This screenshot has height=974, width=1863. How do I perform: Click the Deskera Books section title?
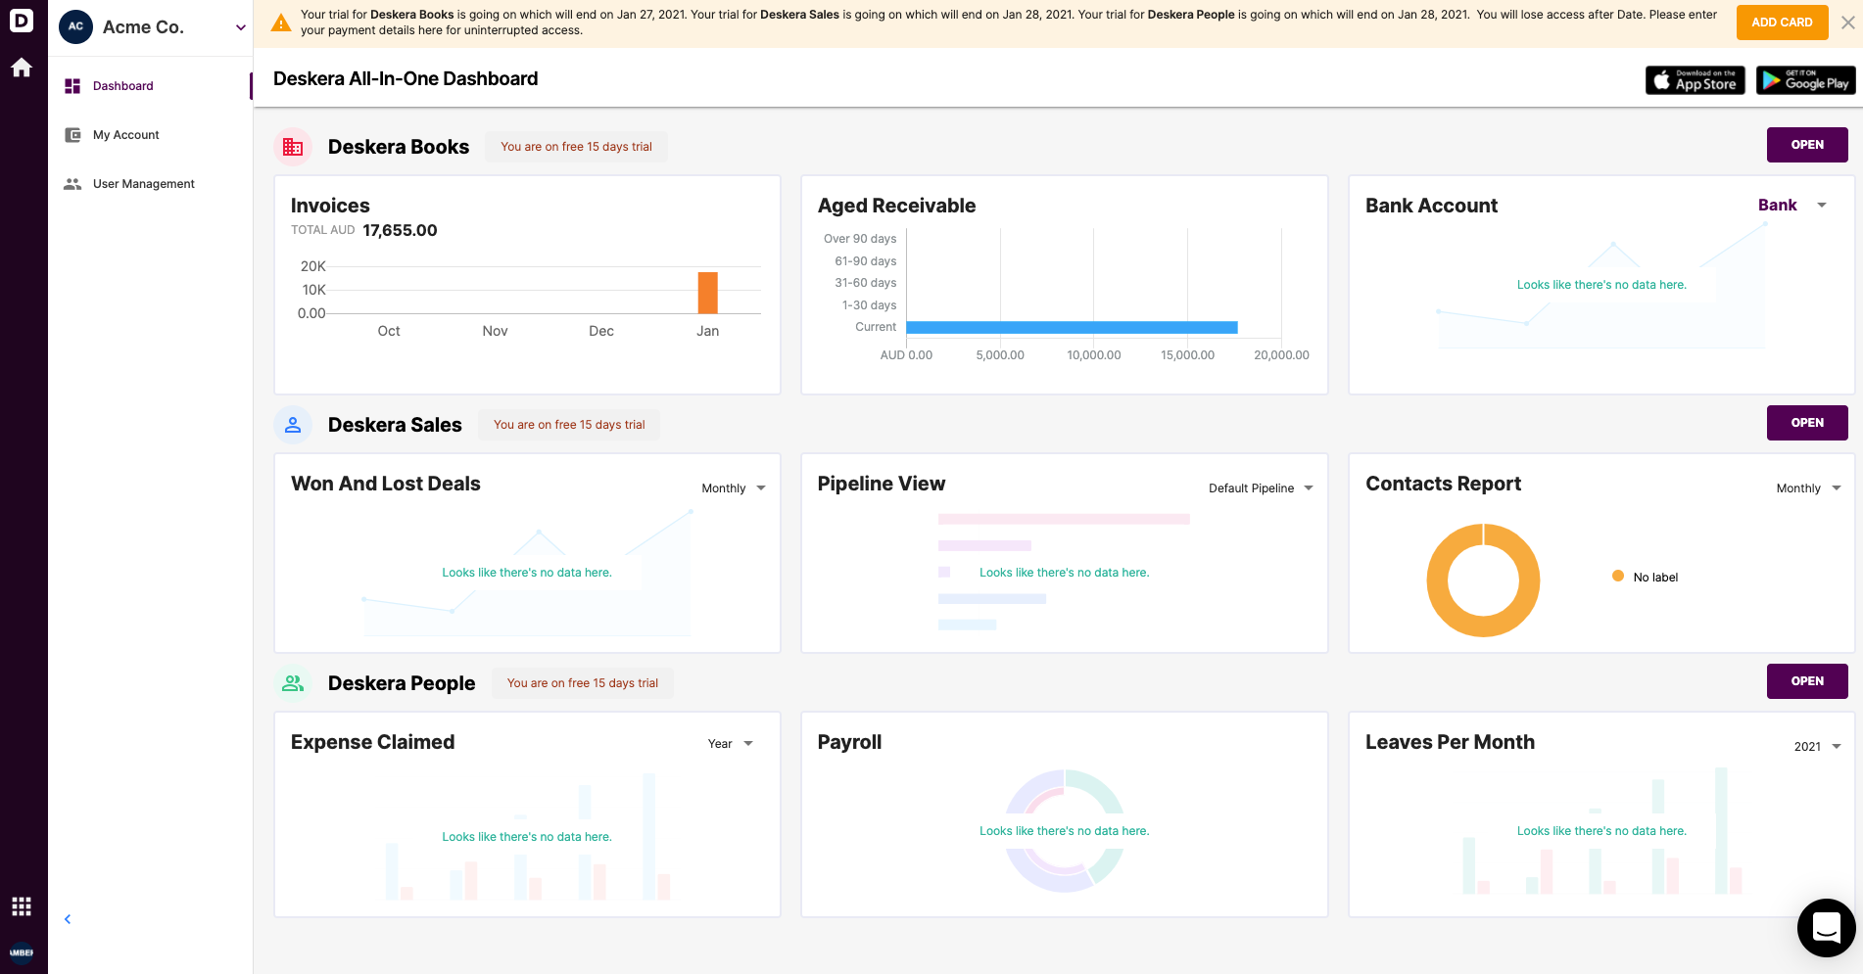pyautogui.click(x=399, y=147)
